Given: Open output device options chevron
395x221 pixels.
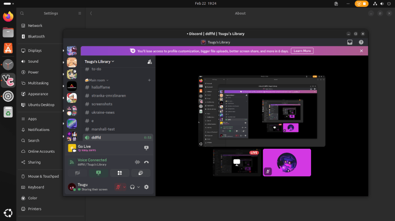Looking at the screenshot, I should pos(138,187).
